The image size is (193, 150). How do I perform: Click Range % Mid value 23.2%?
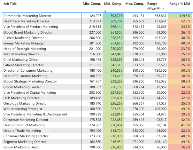click(186, 49)
